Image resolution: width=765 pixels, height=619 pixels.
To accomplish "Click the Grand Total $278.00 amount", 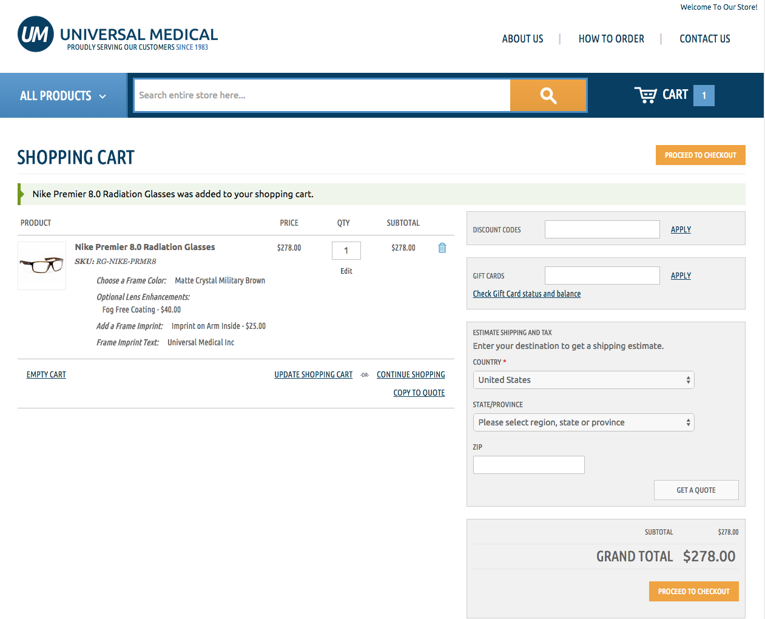I will click(709, 556).
